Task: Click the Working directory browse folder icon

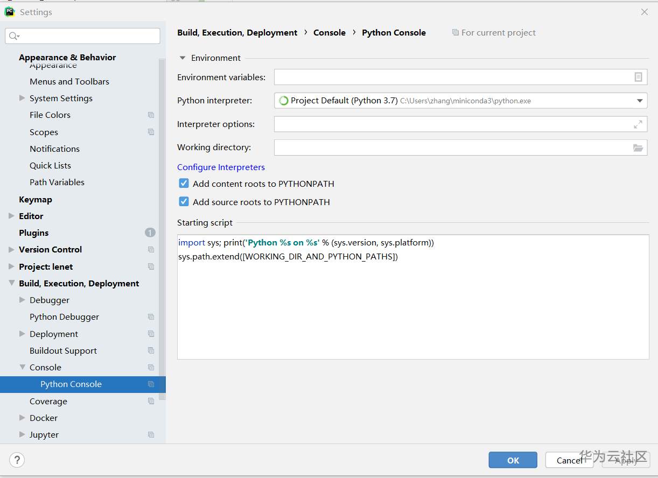Action: pos(638,147)
